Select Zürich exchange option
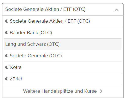125x98 pixels. tap(63, 79)
